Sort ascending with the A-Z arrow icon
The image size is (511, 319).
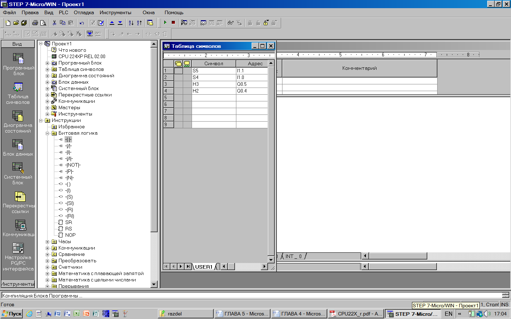(131, 23)
